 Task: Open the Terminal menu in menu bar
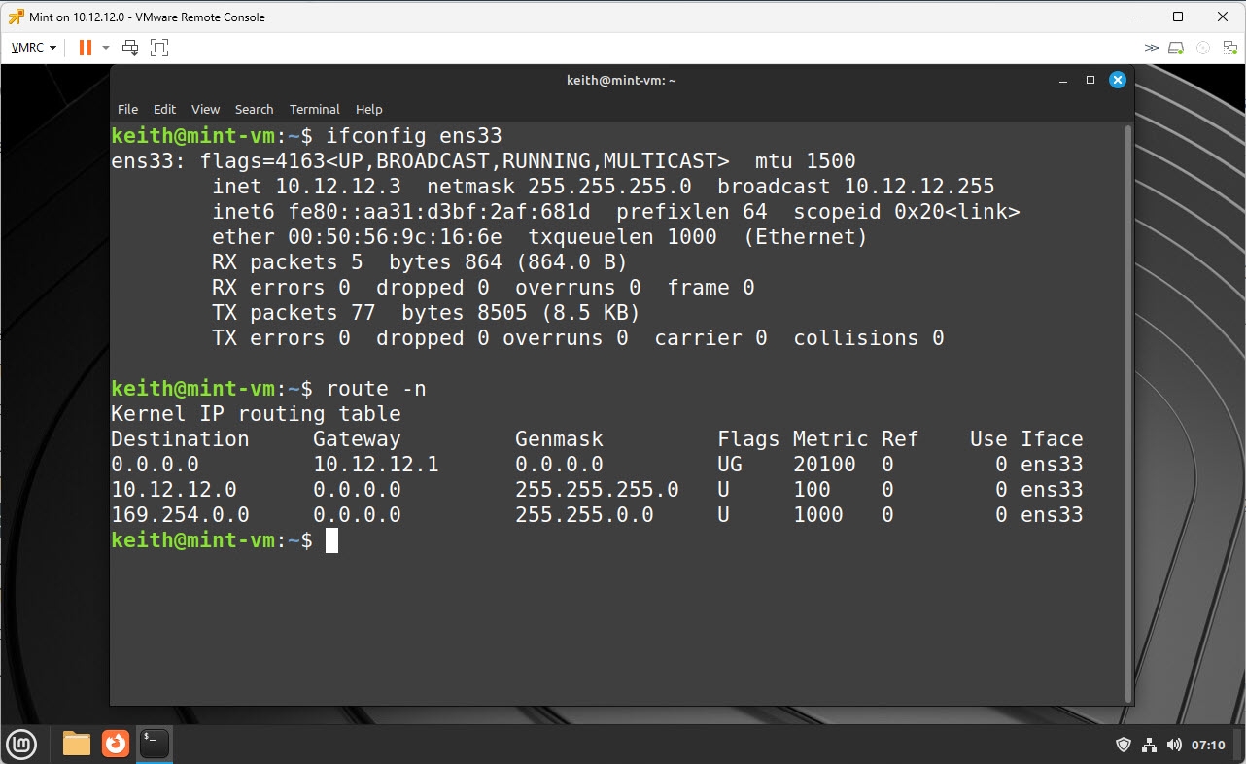(314, 109)
